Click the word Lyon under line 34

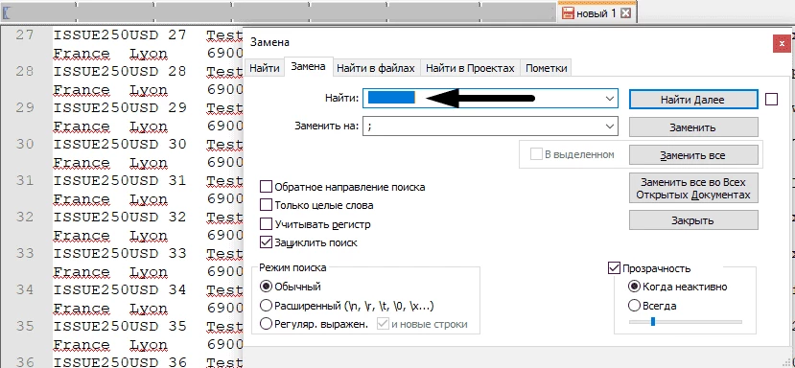[149, 309]
